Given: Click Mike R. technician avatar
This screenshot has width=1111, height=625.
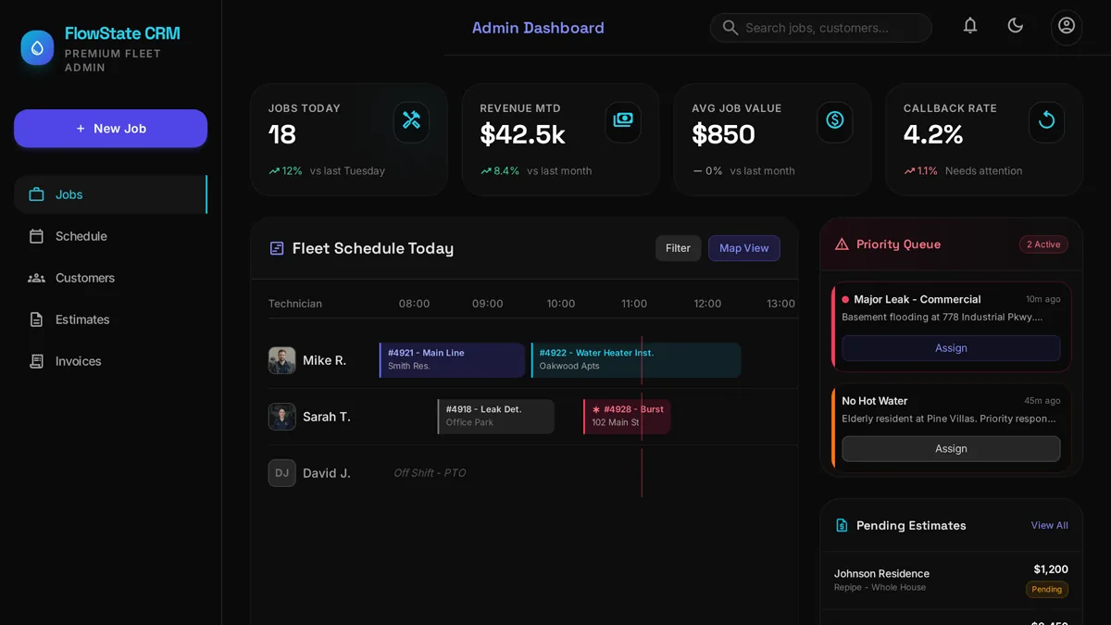Looking at the screenshot, I should 282,360.
